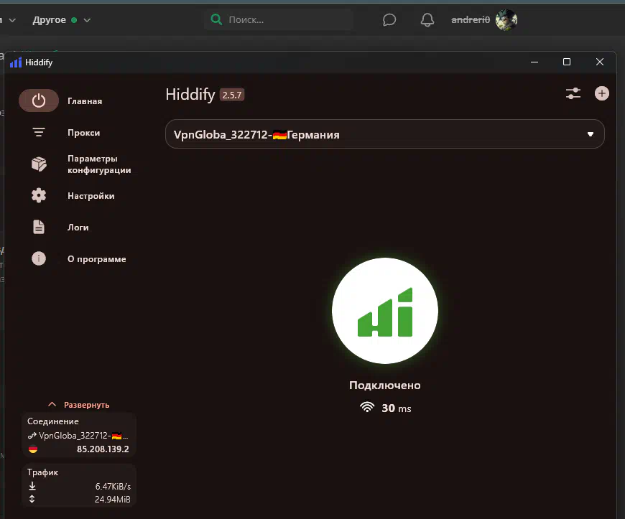Image resolution: width=625 pixels, height=519 pixels.
Task: Expand stats panel via Развернуть
Action: point(78,405)
